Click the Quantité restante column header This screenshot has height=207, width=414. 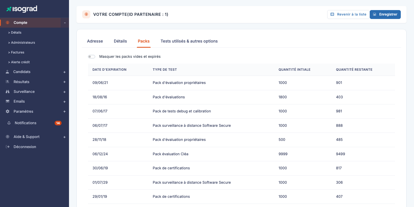pos(354,70)
